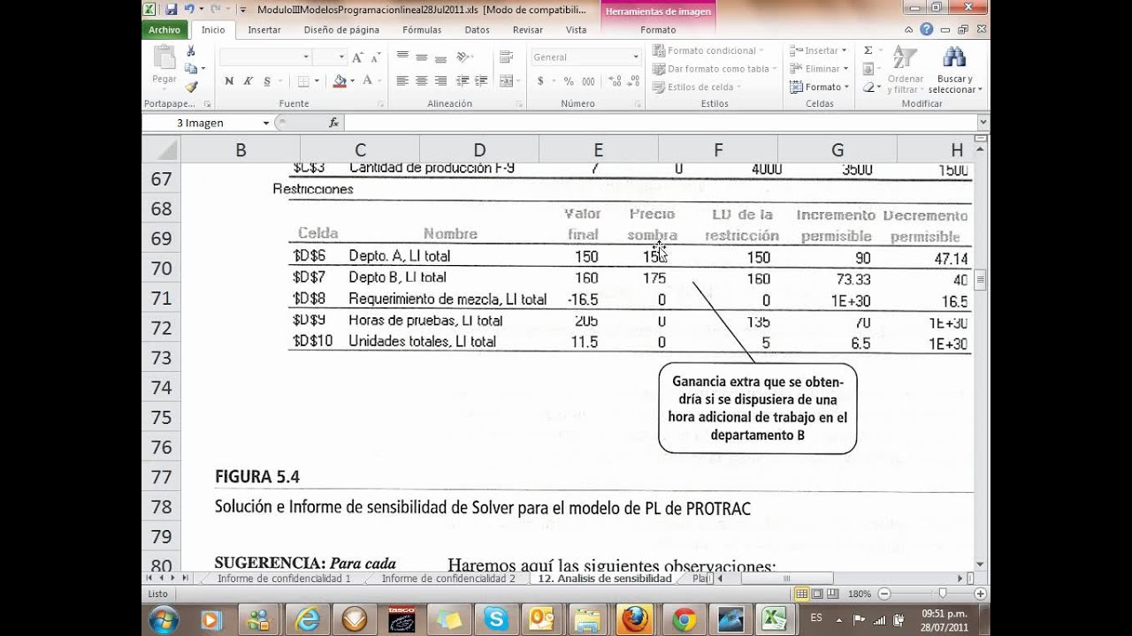Click the increase indent icon
Image resolution: width=1132 pixels, height=636 pixels.
tap(482, 80)
